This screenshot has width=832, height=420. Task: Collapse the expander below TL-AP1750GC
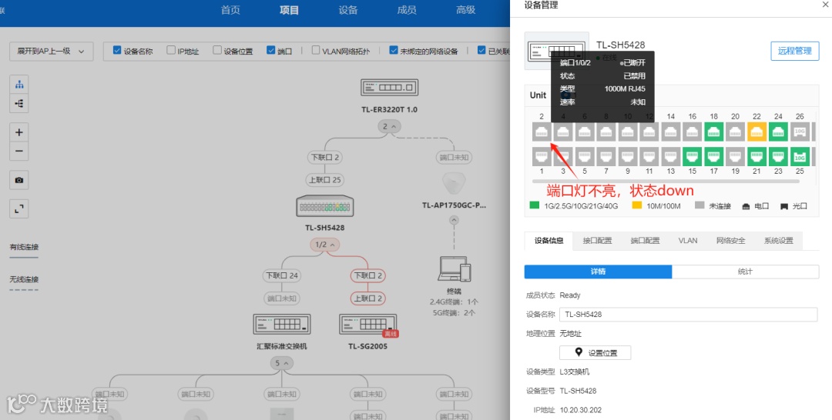[454, 220]
